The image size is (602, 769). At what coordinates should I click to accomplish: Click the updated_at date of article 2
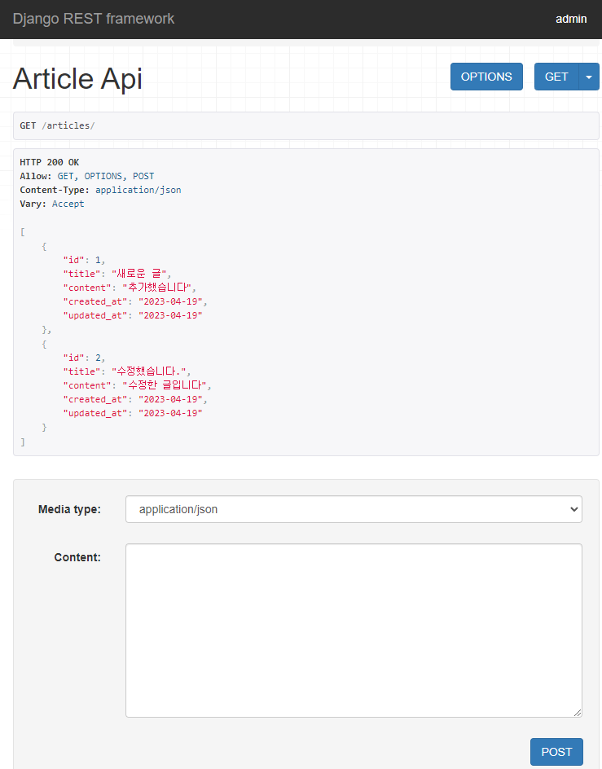pyautogui.click(x=170, y=414)
